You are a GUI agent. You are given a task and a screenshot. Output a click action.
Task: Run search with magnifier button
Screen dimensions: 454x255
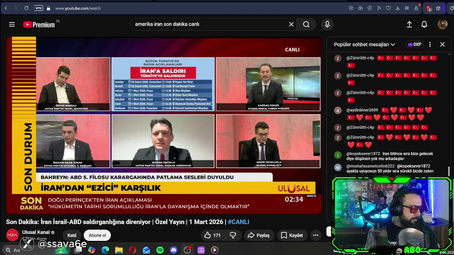306,24
